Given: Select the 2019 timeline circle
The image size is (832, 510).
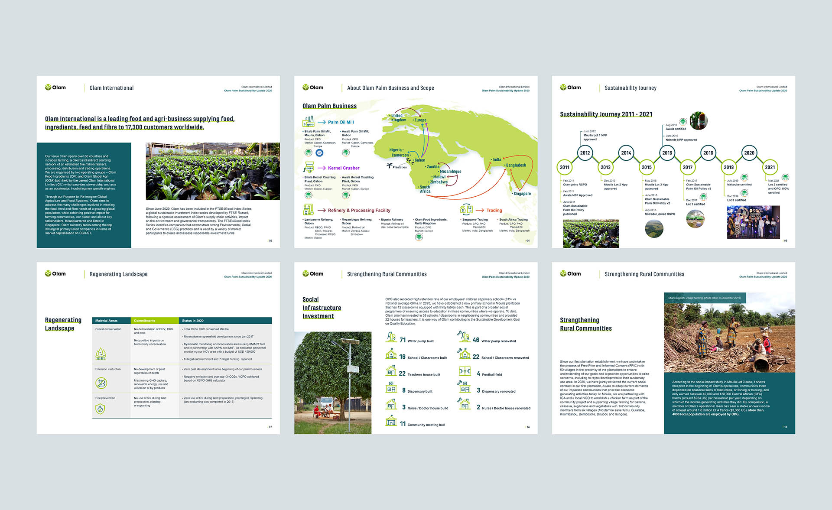Looking at the screenshot, I should (729, 167).
